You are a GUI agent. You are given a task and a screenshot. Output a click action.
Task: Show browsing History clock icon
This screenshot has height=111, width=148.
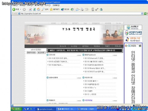coord(72,9)
